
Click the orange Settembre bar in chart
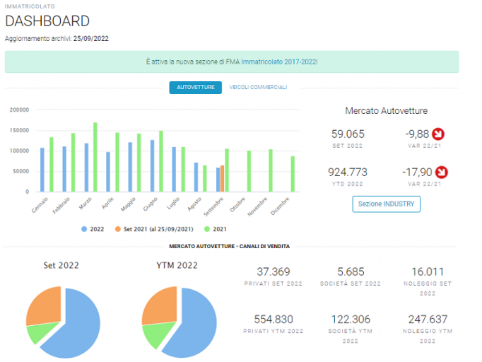click(222, 179)
